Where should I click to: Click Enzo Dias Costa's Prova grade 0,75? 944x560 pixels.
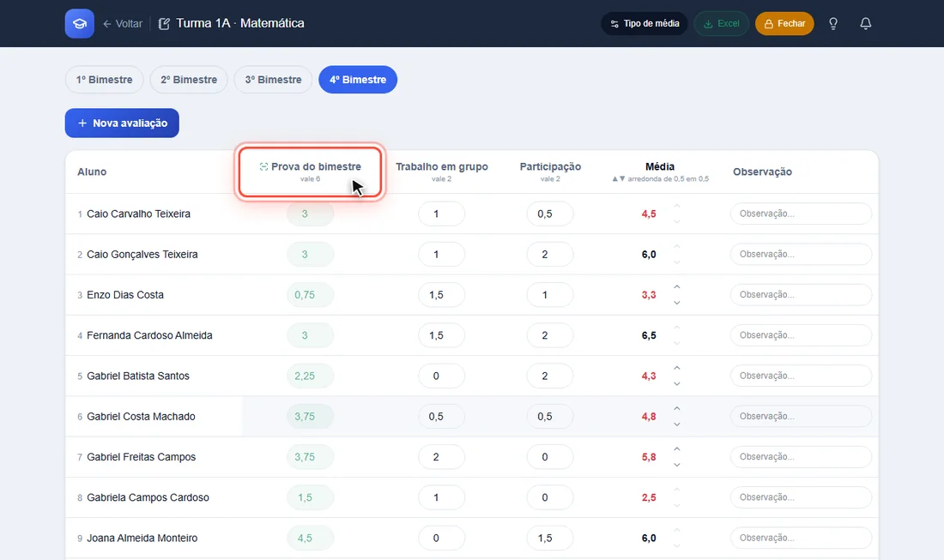tap(310, 295)
